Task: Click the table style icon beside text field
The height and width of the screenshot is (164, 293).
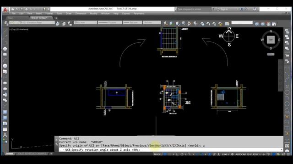Action: (227, 23)
